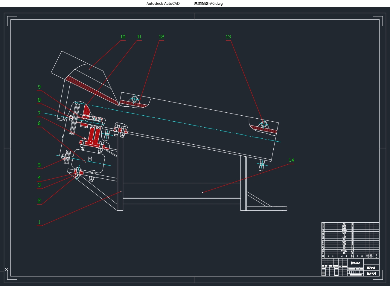The width and height of the screenshot is (390, 286).
Task: Click the 材料标记 cell in title block
Action: (356, 263)
